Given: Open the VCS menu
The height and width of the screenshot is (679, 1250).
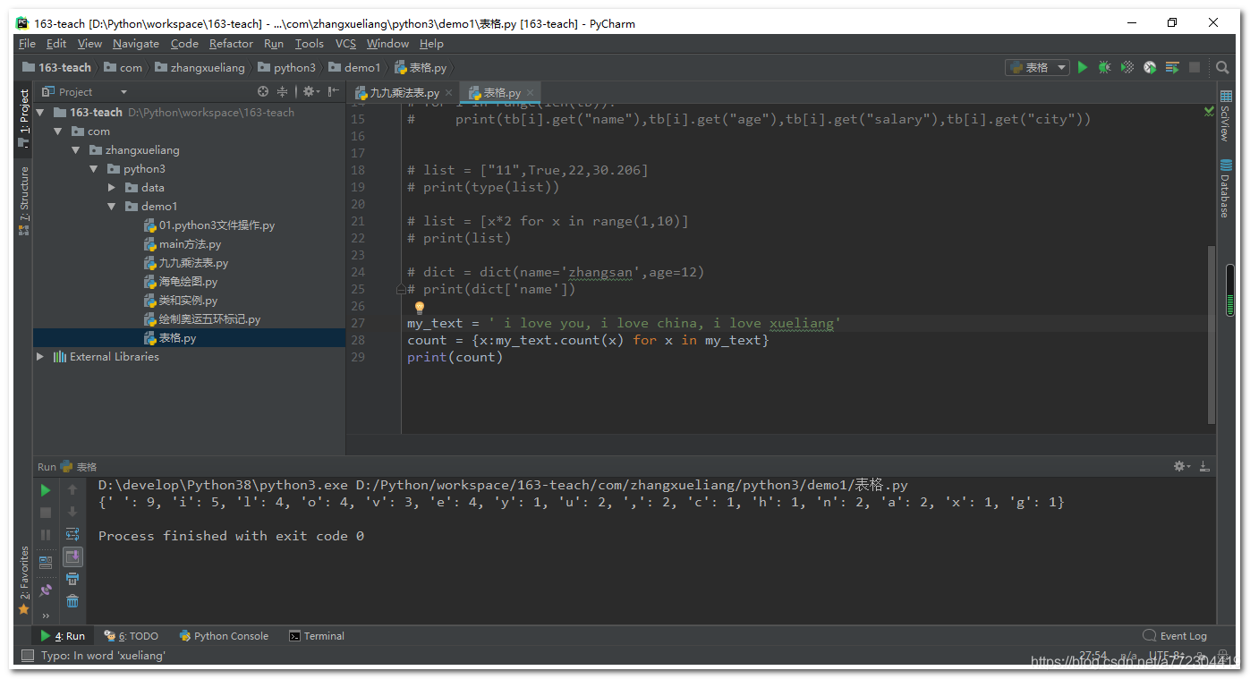Looking at the screenshot, I should pos(345,44).
